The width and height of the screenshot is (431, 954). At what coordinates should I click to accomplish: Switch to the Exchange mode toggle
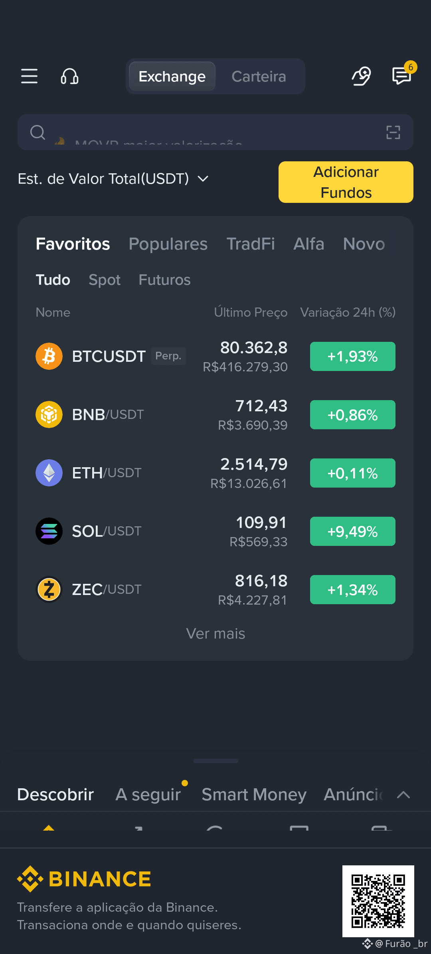tap(172, 76)
